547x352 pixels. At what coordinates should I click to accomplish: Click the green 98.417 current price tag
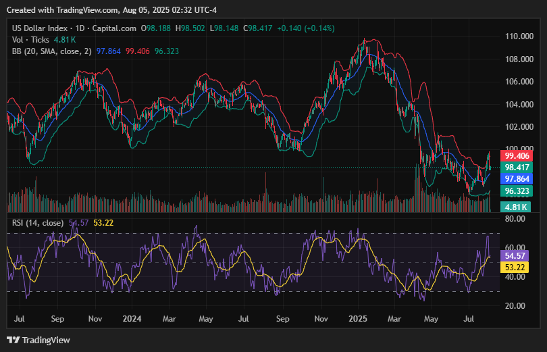517,168
